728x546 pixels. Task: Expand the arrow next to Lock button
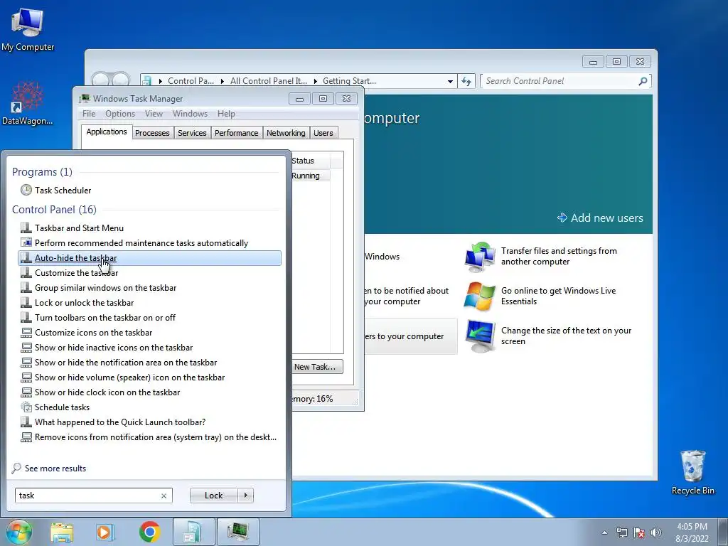[x=245, y=496]
